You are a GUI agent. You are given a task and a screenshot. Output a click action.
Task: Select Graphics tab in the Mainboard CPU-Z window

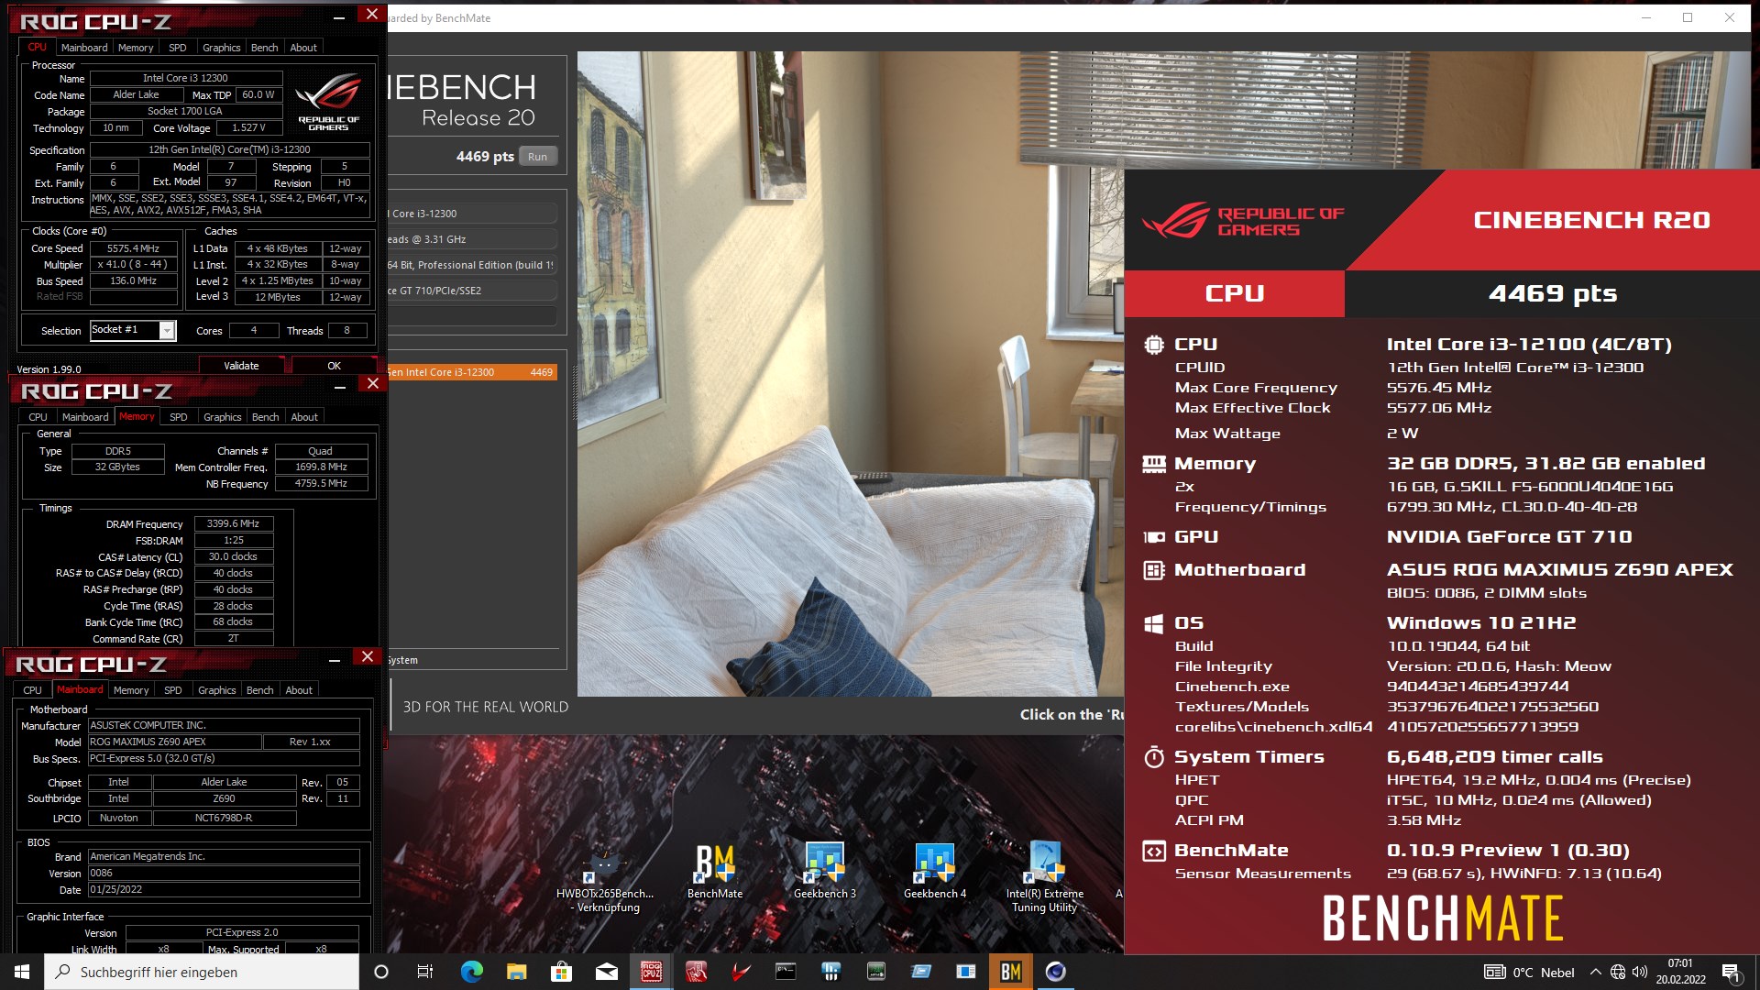pyautogui.click(x=217, y=690)
